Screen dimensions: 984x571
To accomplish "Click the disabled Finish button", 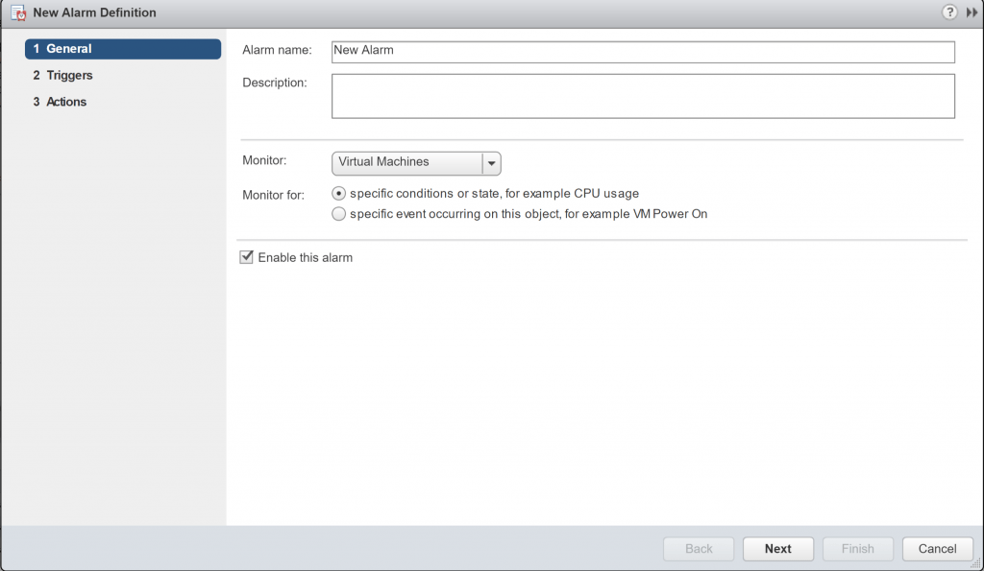I will [857, 548].
